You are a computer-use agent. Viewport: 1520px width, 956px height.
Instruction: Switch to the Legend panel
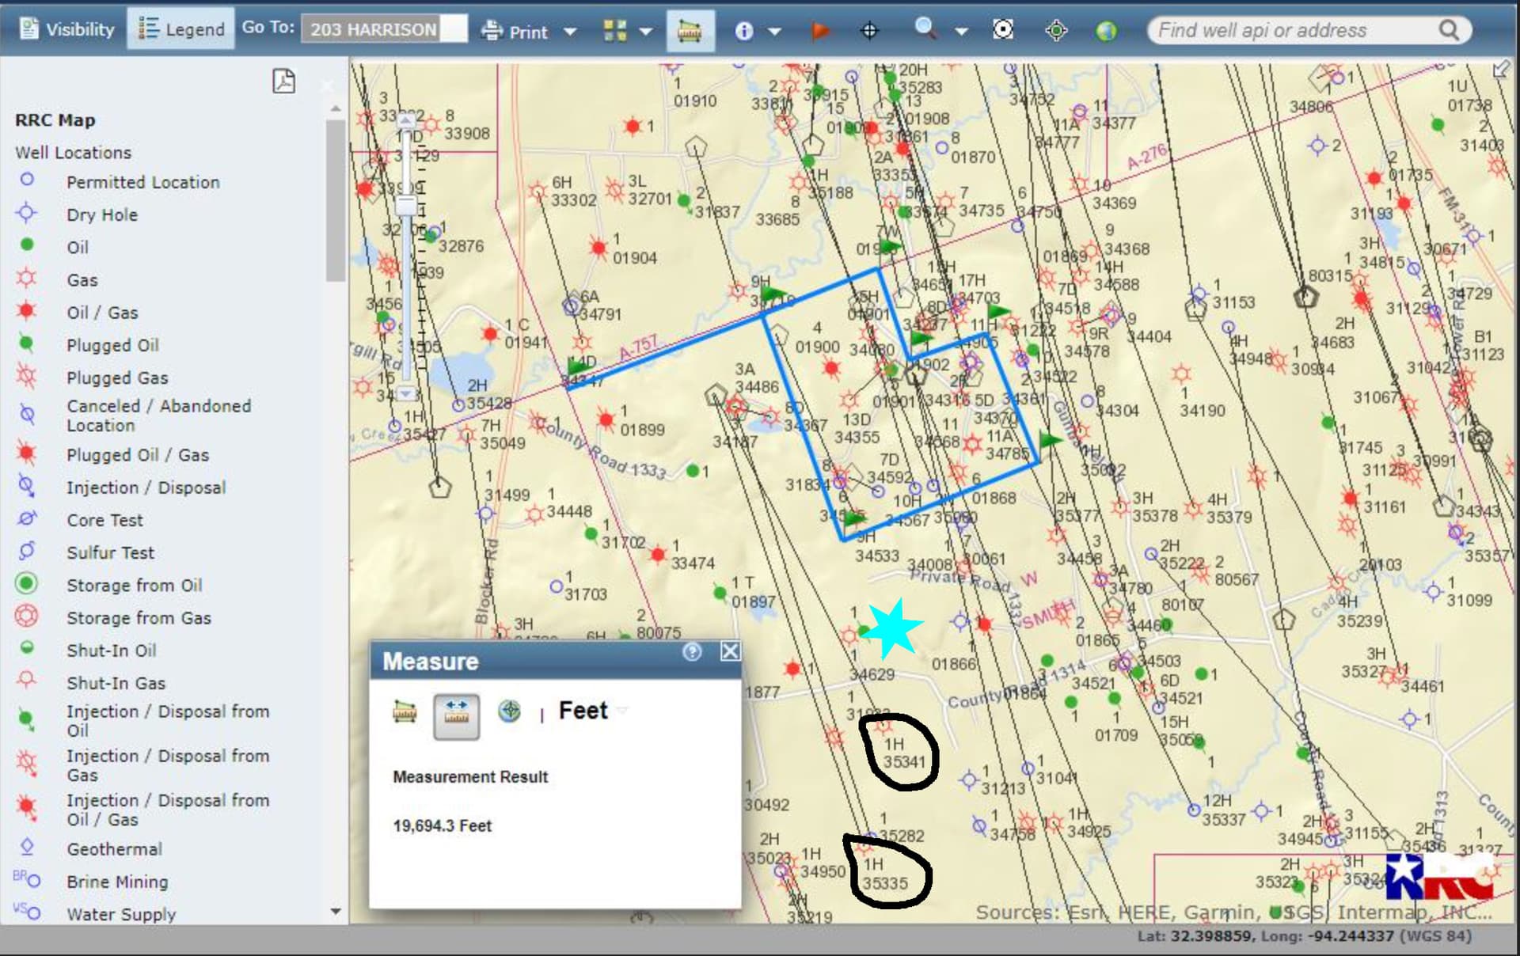[x=181, y=30]
